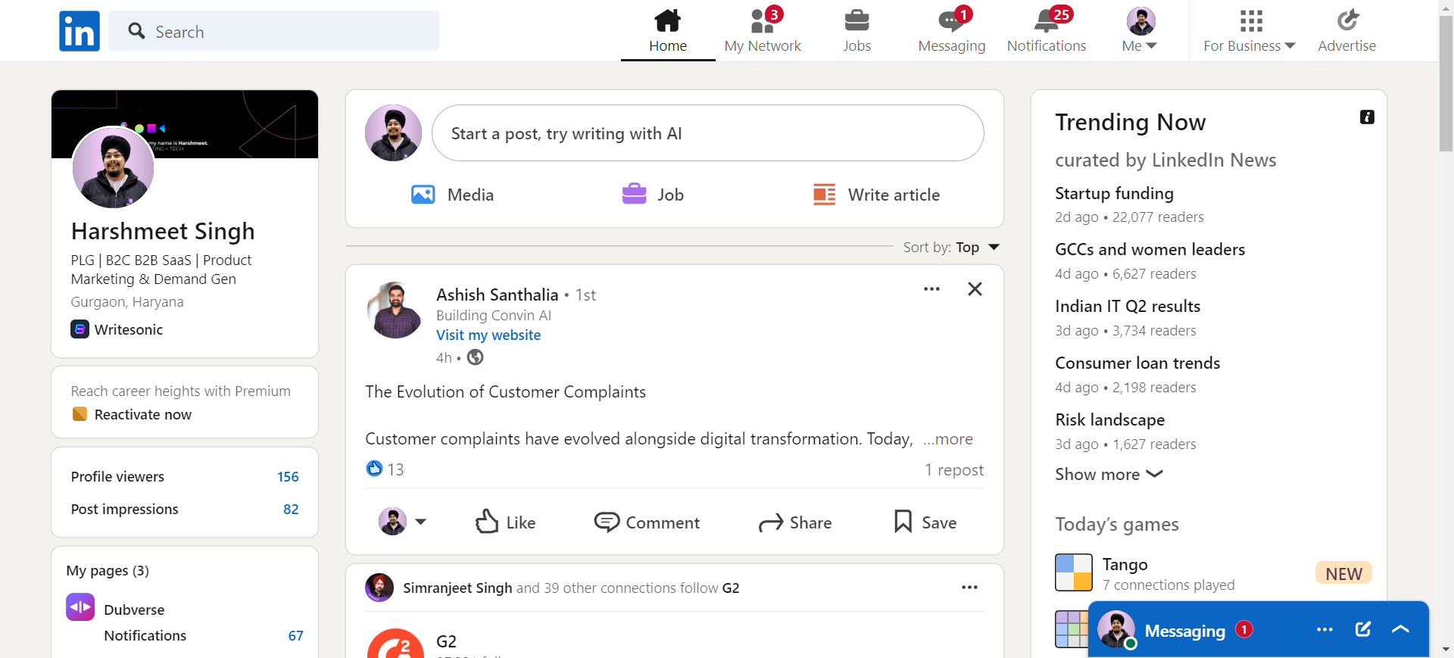Select the Home tab
Image resolution: width=1454 pixels, height=658 pixels.
(x=668, y=30)
